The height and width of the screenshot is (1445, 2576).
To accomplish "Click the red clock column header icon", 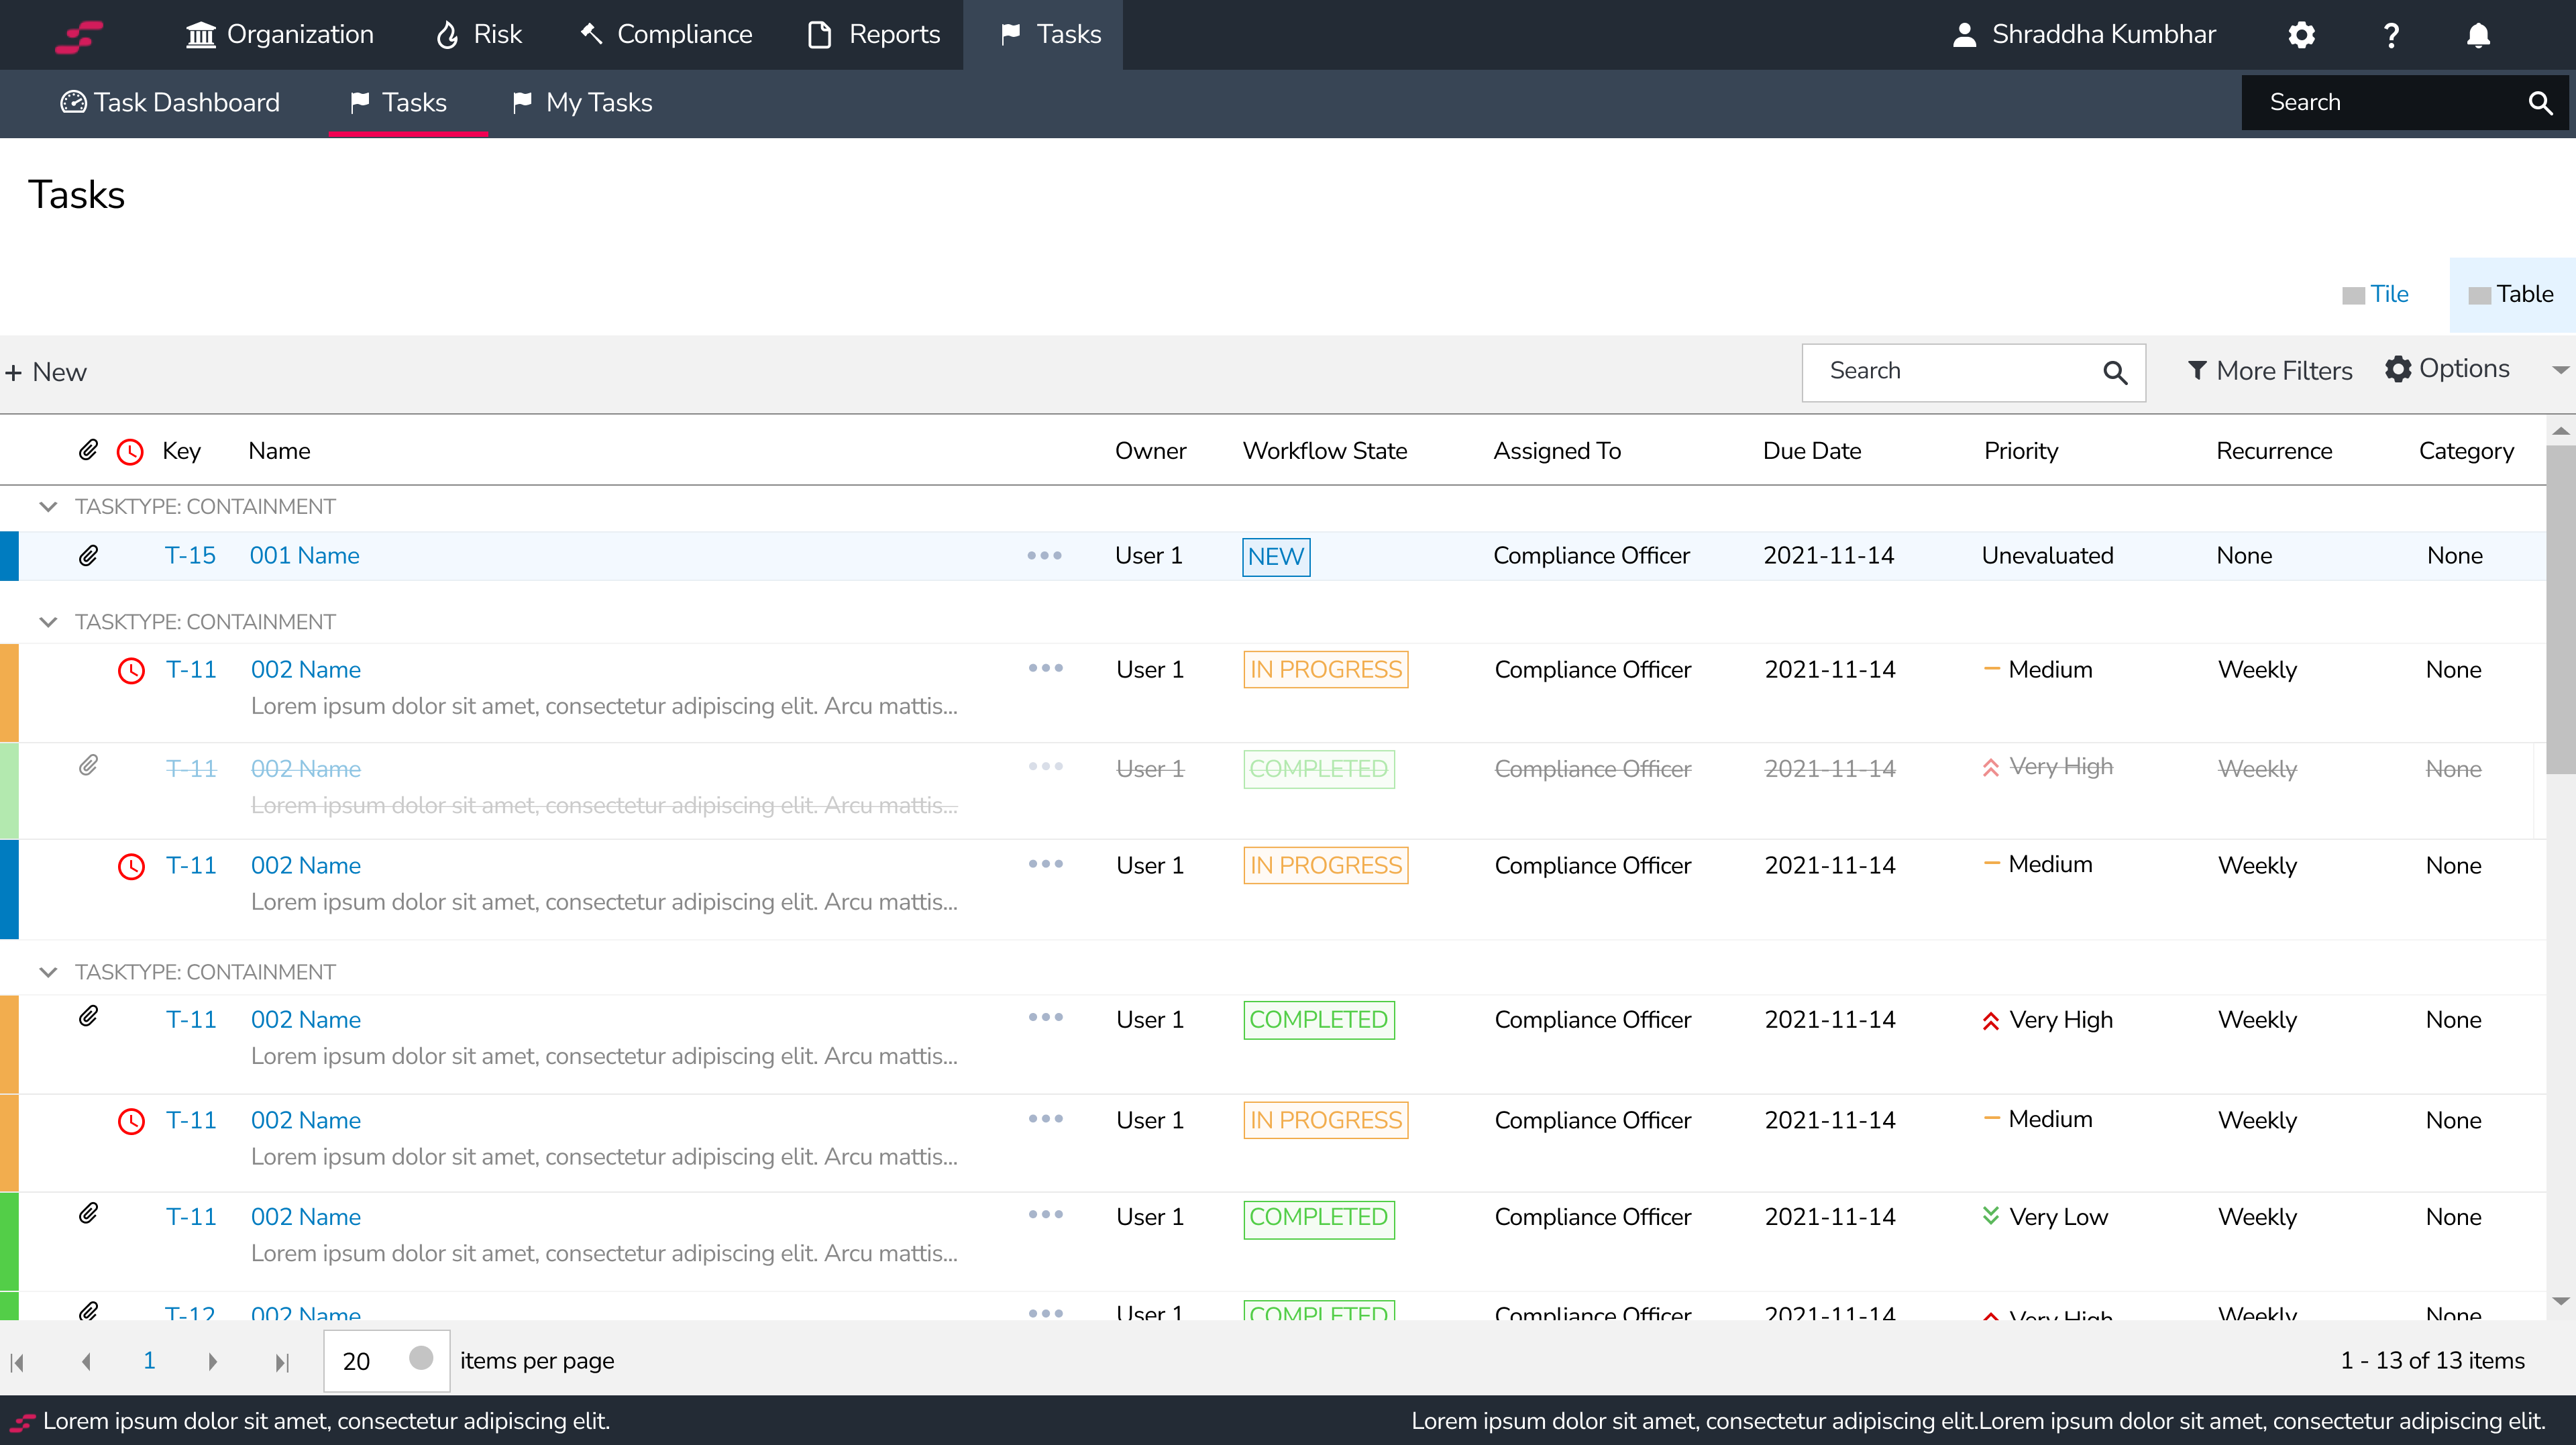I will [x=130, y=451].
